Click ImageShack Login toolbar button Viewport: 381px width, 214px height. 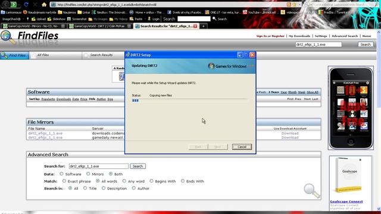(x=154, y=19)
